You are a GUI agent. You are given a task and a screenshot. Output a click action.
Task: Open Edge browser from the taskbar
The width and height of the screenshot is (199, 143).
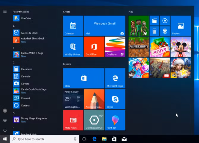(94, 139)
